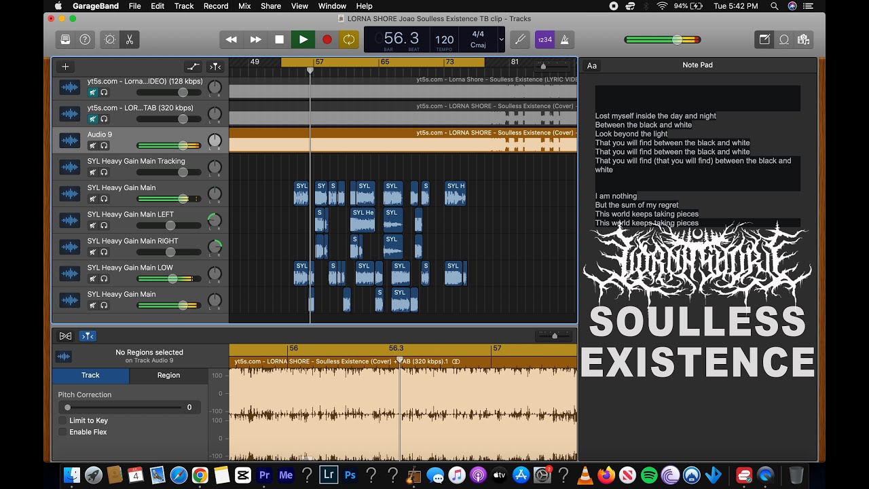
Task: Open the Cmaj key signature dropdown
Action: tap(478, 45)
